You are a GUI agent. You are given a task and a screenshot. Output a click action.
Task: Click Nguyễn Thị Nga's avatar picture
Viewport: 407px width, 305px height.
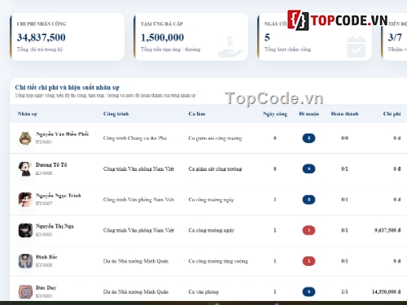coord(25,230)
